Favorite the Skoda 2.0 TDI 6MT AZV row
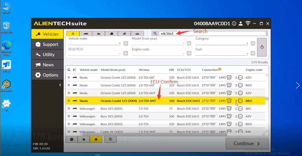The image size is (302, 156). [69, 93]
